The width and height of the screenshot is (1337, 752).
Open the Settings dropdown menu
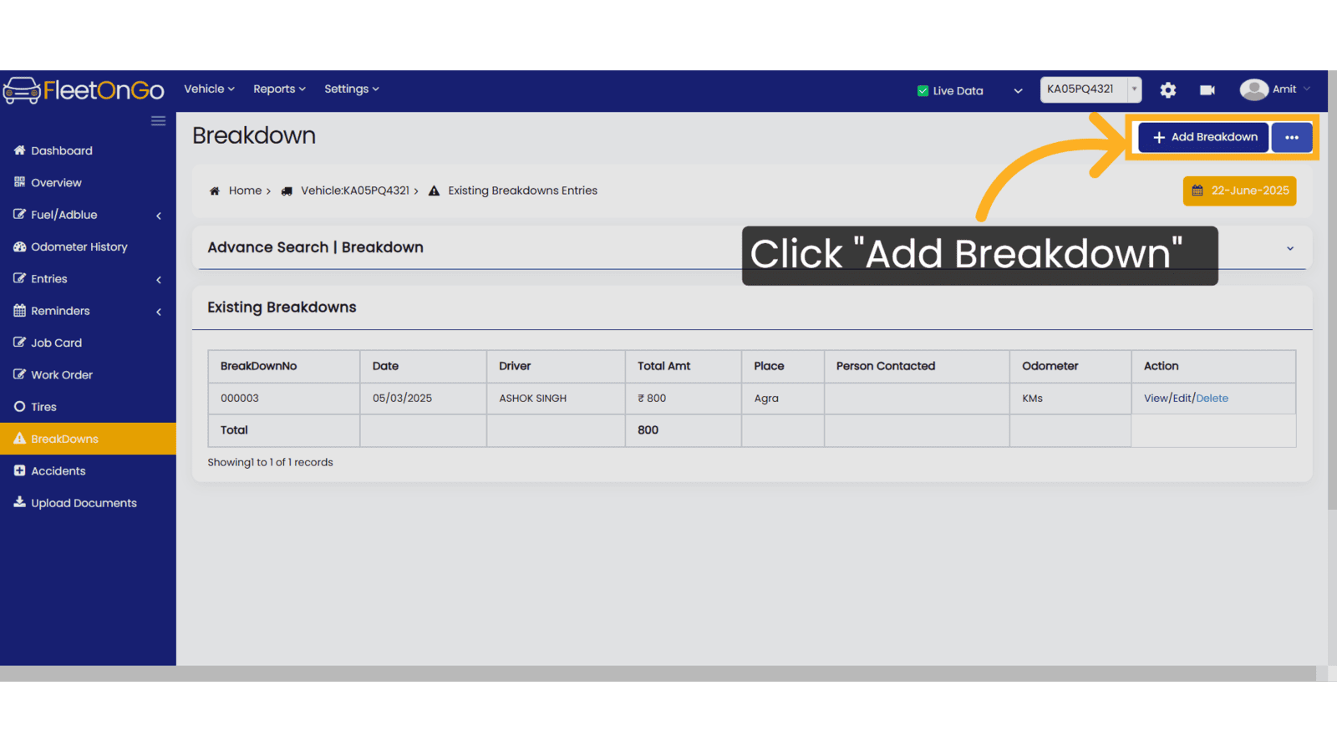[351, 89]
